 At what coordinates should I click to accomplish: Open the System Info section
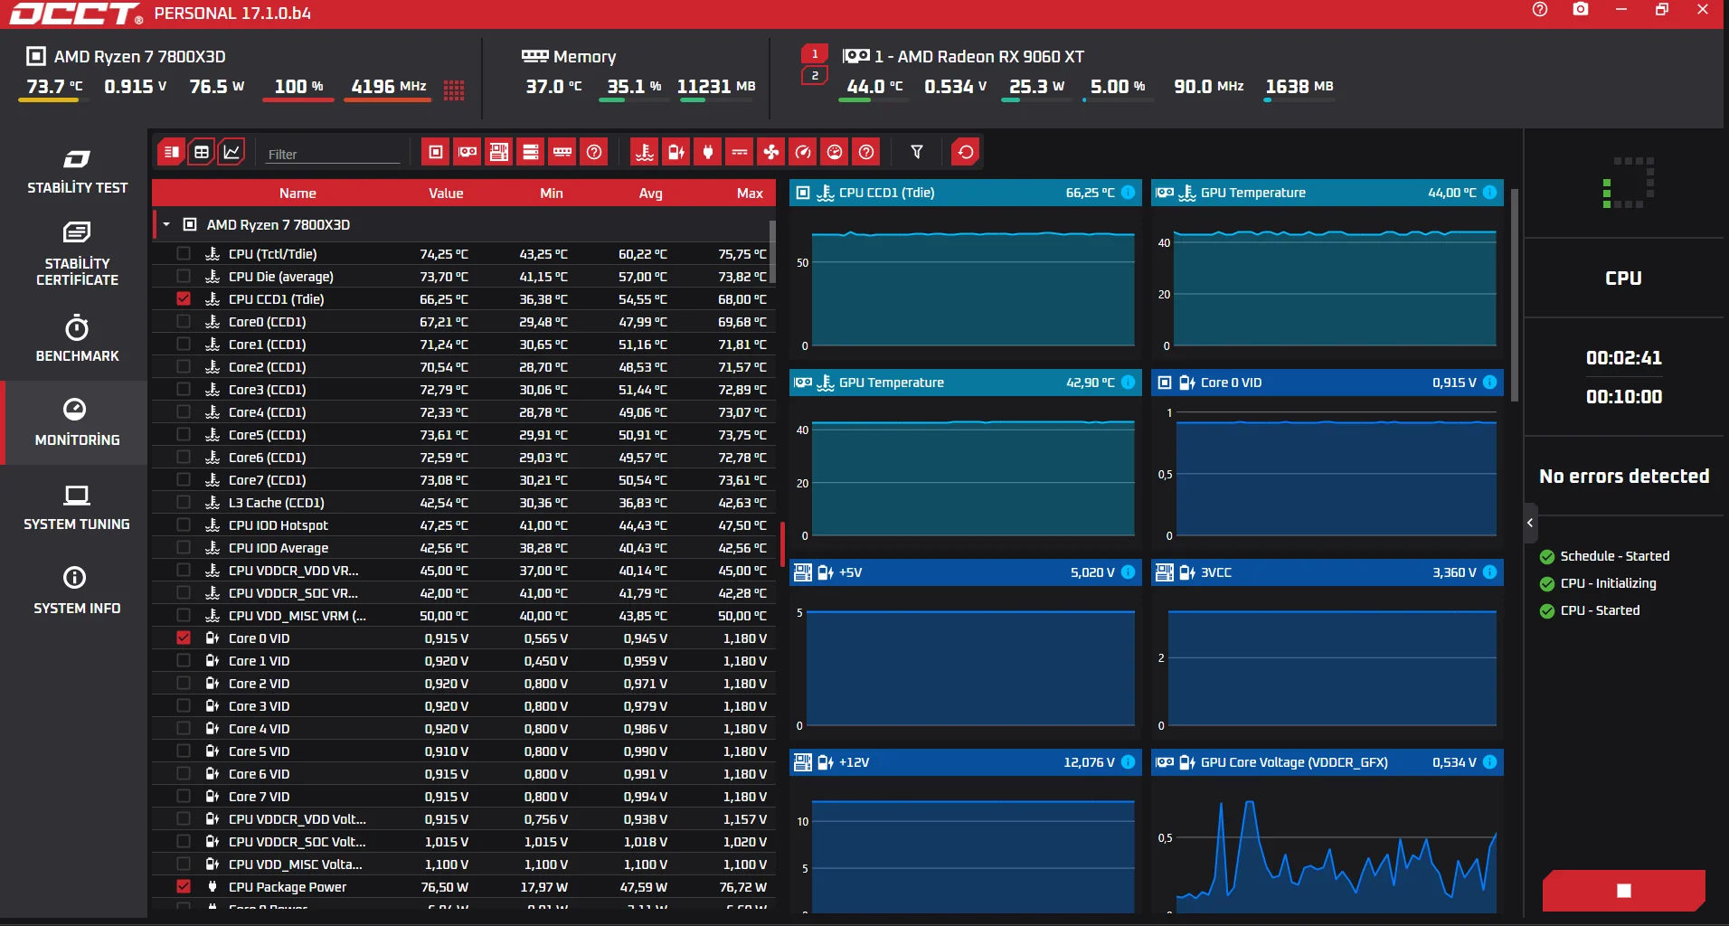coord(77,591)
